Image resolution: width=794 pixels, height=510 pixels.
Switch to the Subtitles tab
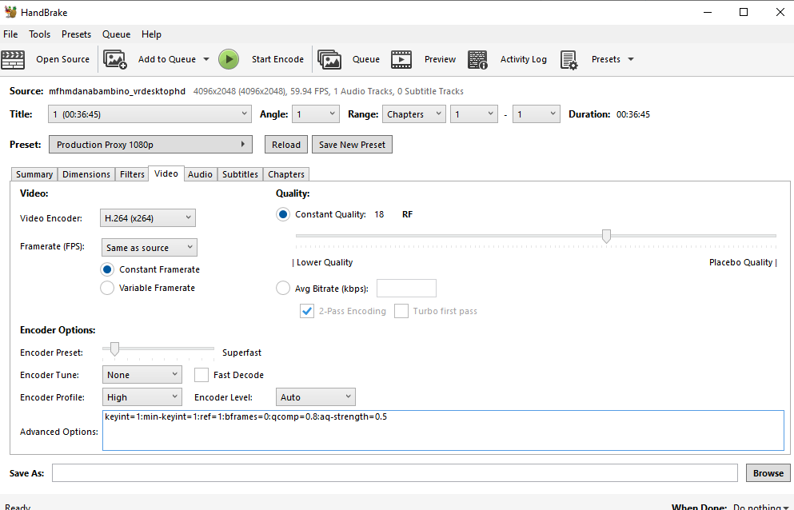click(x=240, y=174)
